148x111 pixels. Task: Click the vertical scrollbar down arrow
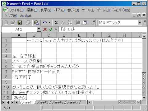point(144,98)
